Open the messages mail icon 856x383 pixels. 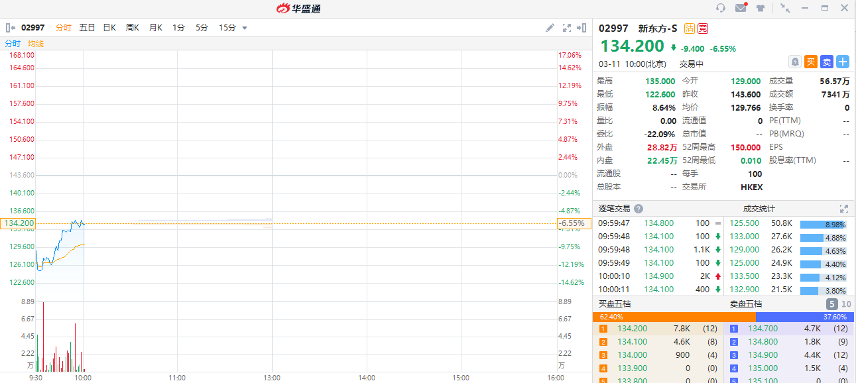coord(741,8)
